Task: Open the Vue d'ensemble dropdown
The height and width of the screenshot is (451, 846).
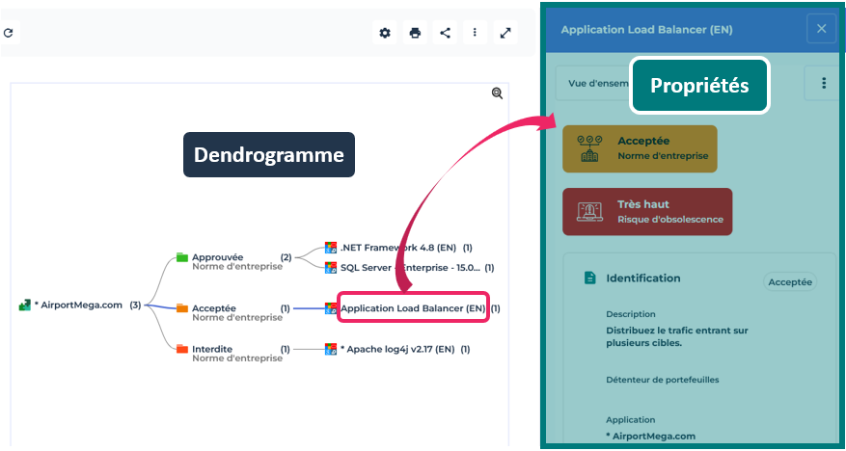Action: [x=592, y=84]
